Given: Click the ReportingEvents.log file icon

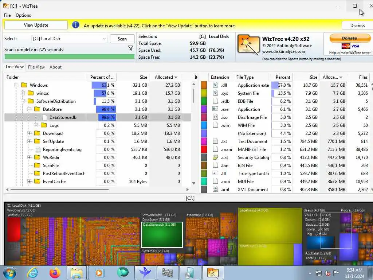Looking at the screenshot, I should [x=38, y=149].
